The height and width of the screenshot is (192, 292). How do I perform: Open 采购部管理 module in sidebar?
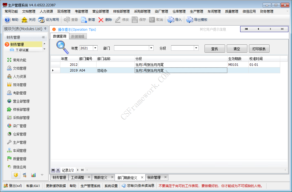click(x=18, y=118)
